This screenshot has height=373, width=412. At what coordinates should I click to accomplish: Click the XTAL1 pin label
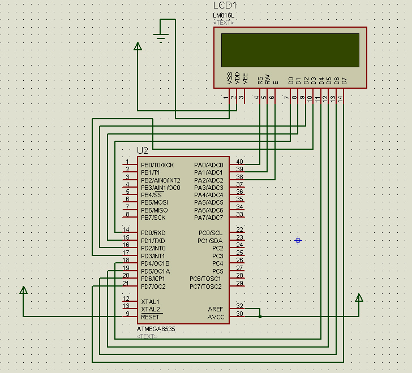click(x=150, y=302)
